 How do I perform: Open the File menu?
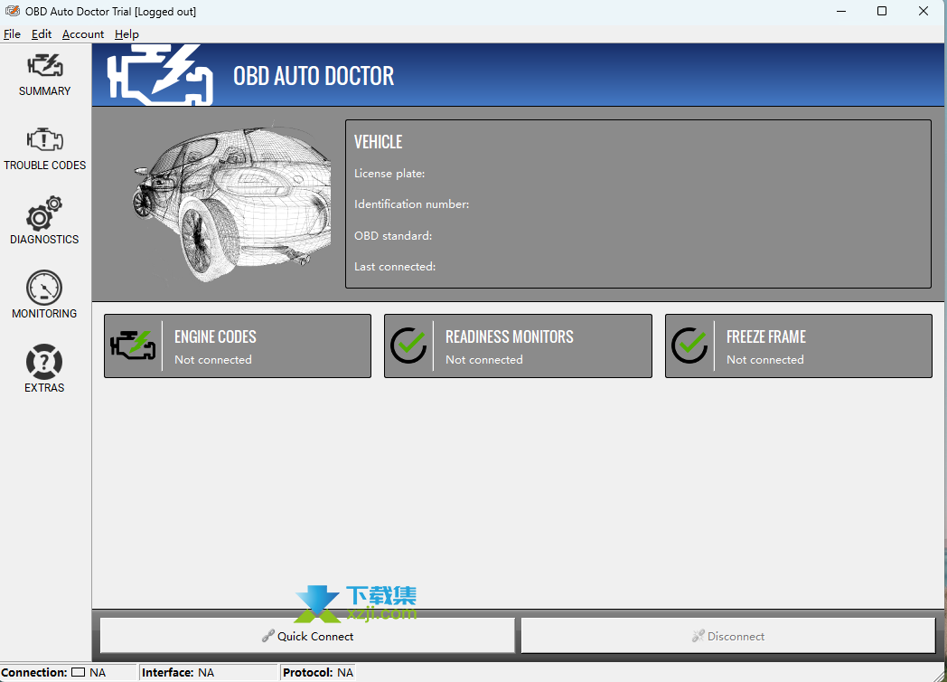12,33
